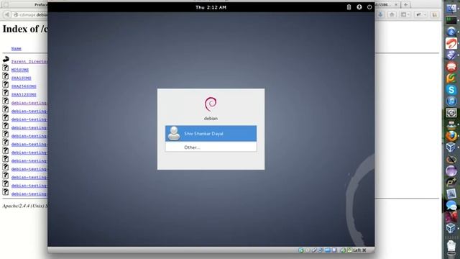Open the Thu 2:12 AM clock menu
This screenshot has height=259, width=460.
coord(211,7)
